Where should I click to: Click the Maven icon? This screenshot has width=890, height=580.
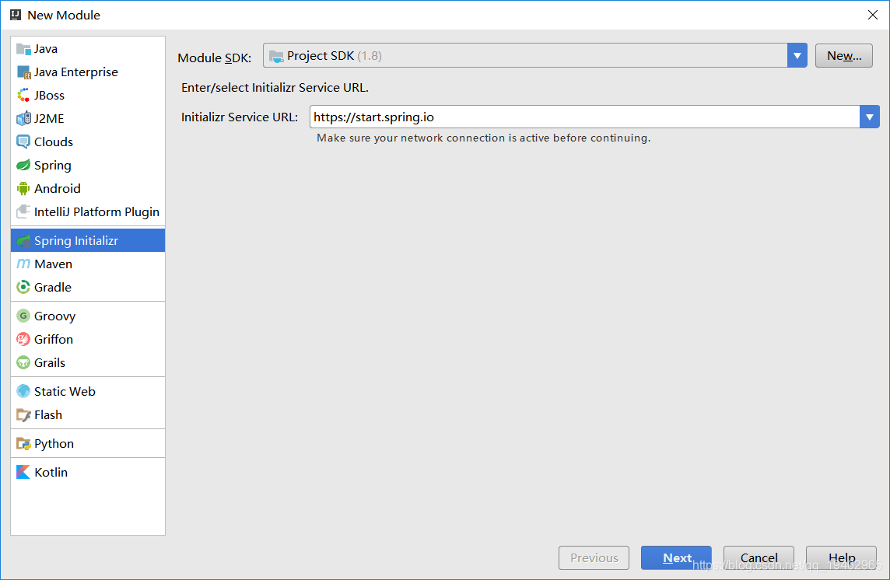pos(23,264)
